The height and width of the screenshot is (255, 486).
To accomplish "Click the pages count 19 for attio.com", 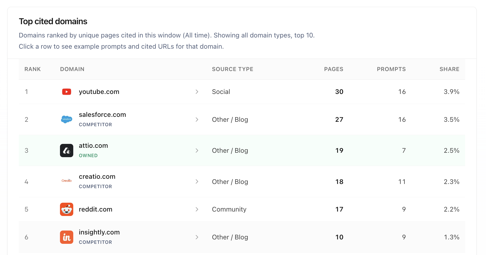I will click(339, 150).
